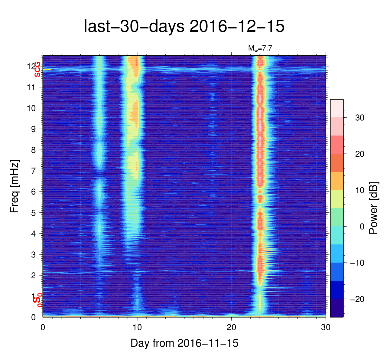Pick the darkest navy swatch at colorbar bottom
390x360 pixels.
336,308
